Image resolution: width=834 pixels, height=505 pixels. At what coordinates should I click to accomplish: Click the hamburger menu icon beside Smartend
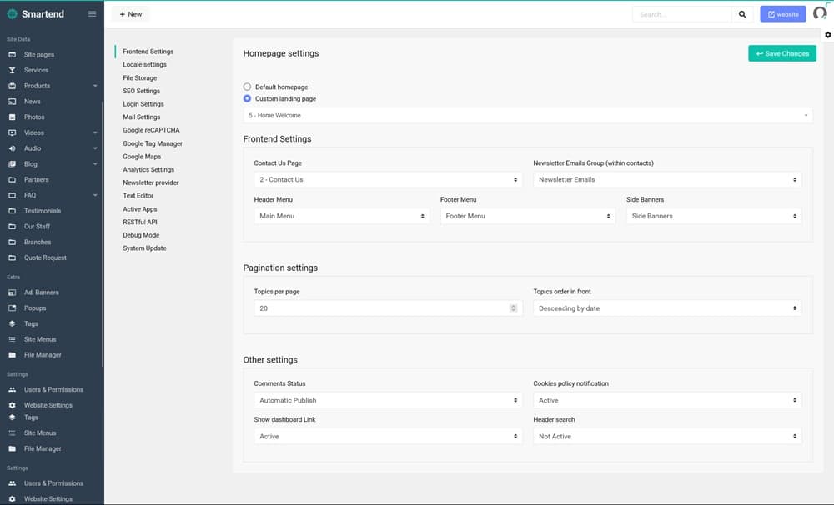(x=92, y=14)
